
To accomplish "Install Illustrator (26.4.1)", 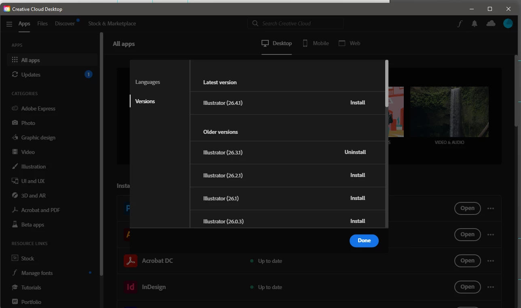I will [358, 102].
